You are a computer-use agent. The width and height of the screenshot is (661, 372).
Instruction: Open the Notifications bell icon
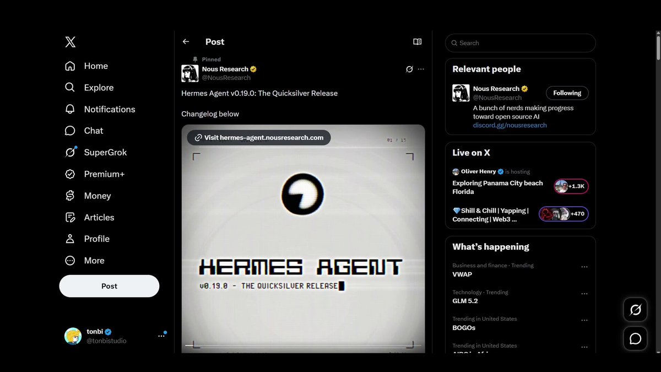[70, 109]
